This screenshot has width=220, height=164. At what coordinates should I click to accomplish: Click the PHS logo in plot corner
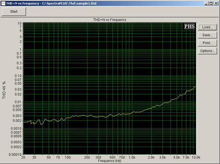tap(190, 26)
